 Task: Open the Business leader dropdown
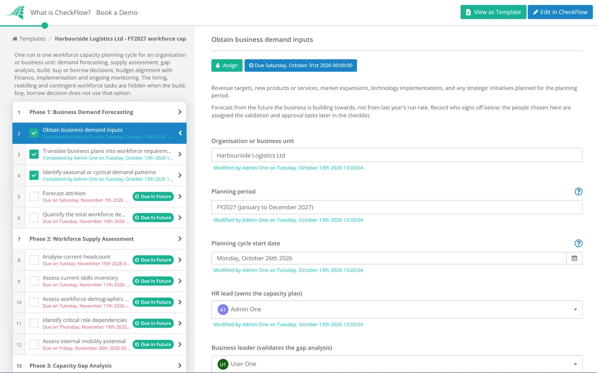(397, 364)
